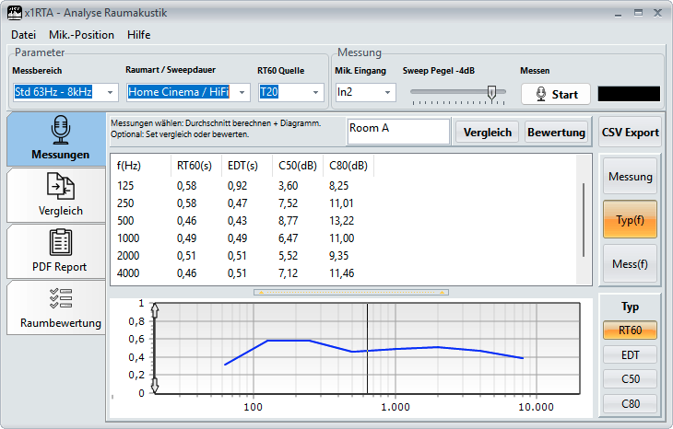Click the x1RTA application icon in title bar
673x429 pixels.
[x=12, y=13]
